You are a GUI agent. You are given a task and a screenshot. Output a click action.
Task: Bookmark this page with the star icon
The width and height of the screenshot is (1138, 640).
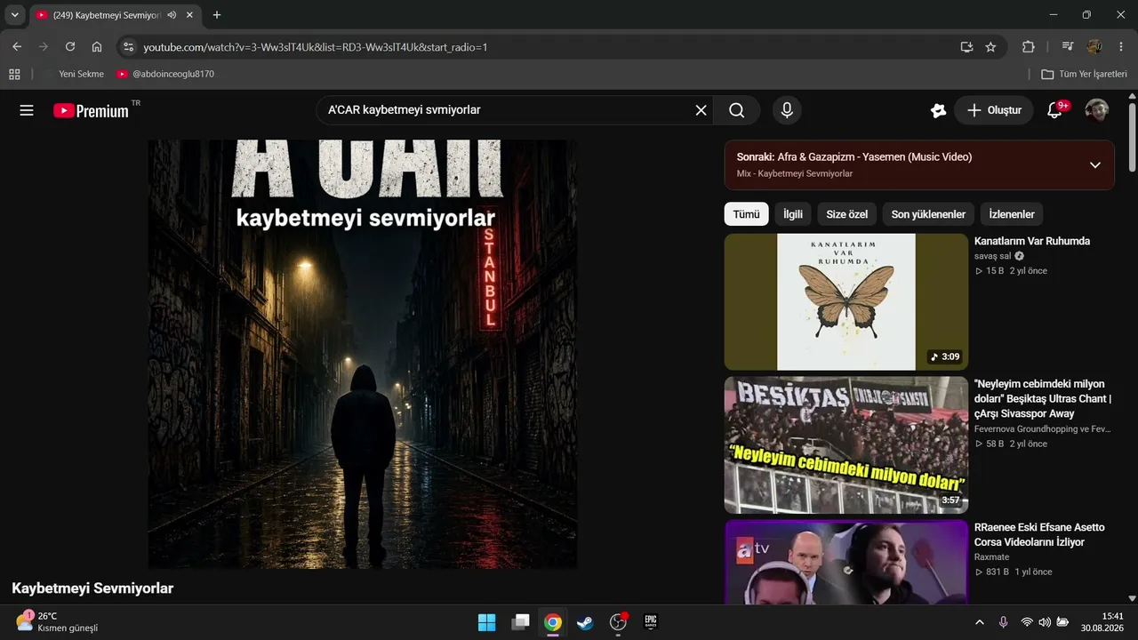coord(990,47)
